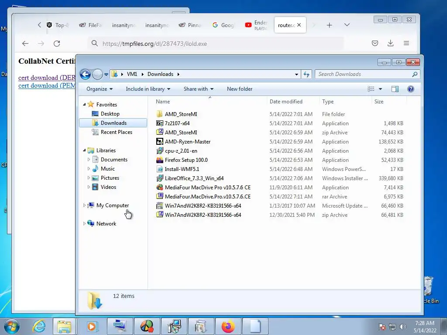Click the Firefox page reload button
The height and width of the screenshot is (335, 447).
(57, 44)
